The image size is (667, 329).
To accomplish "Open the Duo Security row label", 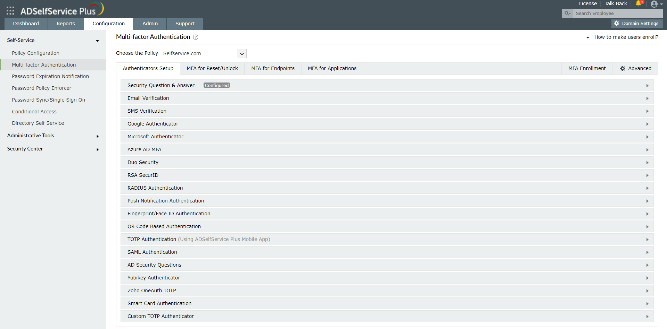I will pos(143,162).
